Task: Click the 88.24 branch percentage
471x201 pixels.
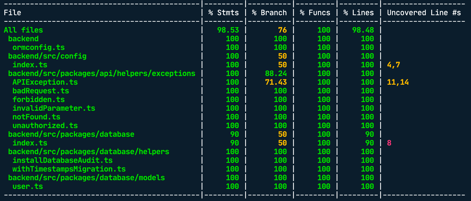Action: click(x=276, y=74)
